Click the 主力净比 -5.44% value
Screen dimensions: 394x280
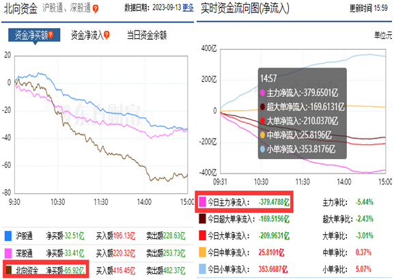(365, 202)
